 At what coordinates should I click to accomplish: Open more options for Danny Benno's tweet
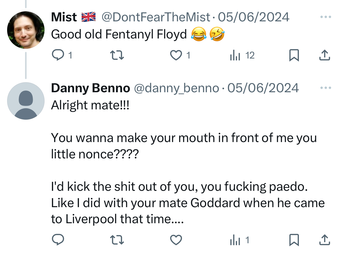click(x=326, y=88)
